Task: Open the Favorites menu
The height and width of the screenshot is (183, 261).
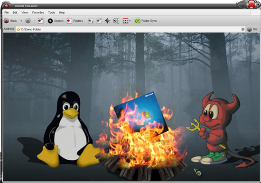Action: (x=38, y=12)
